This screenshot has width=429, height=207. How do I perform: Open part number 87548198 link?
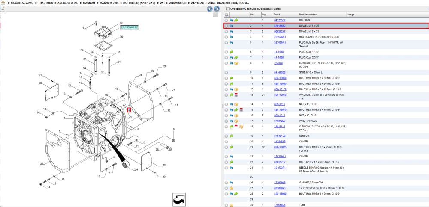tap(280, 136)
